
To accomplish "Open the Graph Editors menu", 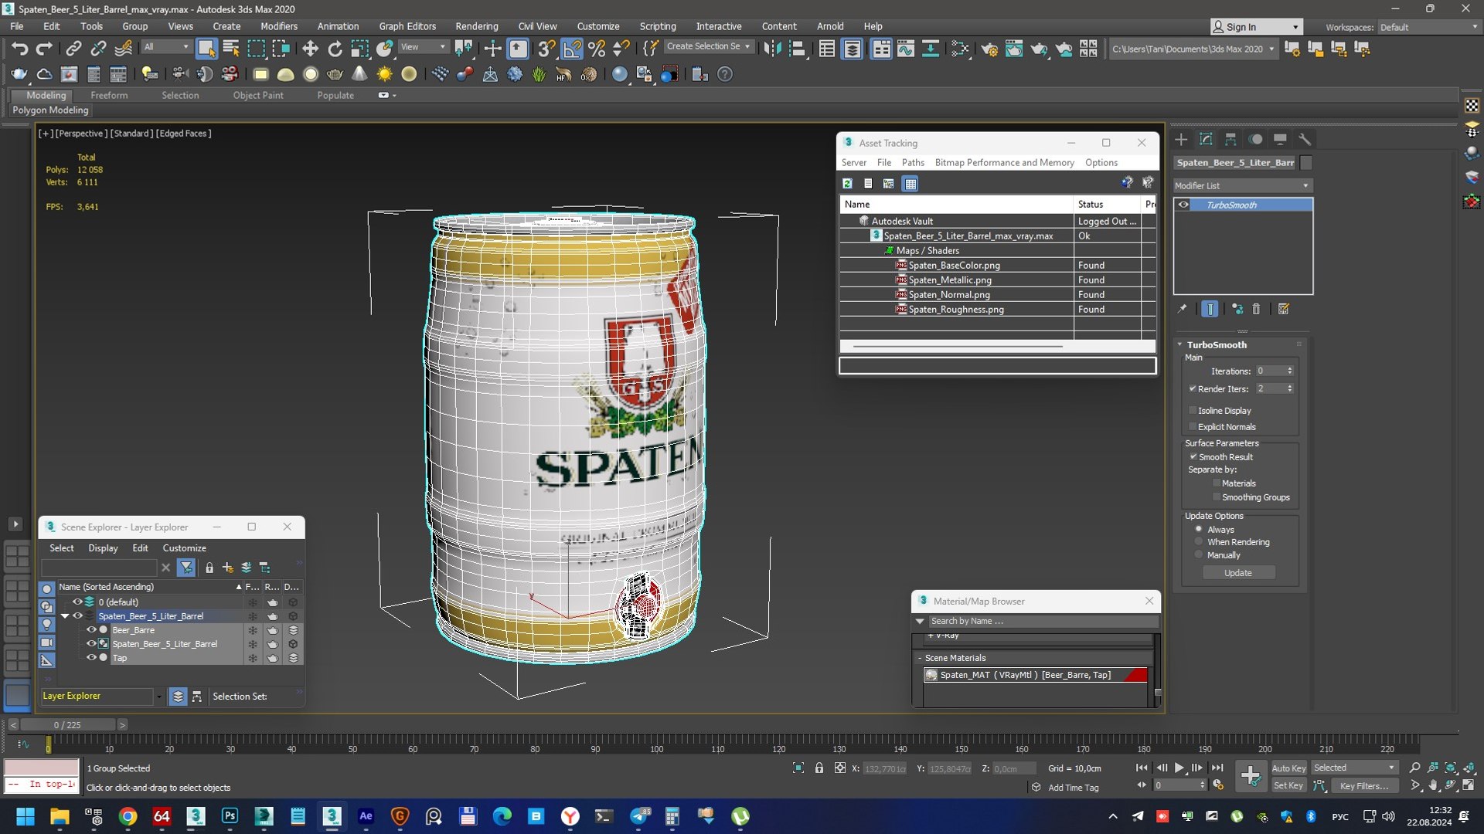I will coord(407,26).
